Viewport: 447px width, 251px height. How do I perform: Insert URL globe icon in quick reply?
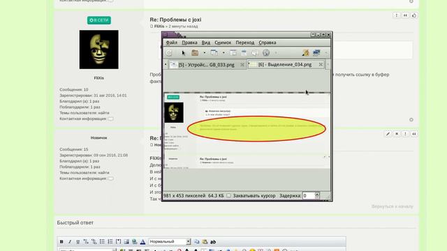[135, 242]
